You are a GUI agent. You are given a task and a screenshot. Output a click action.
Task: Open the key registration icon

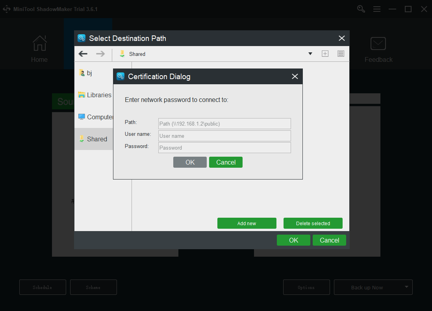tap(361, 9)
